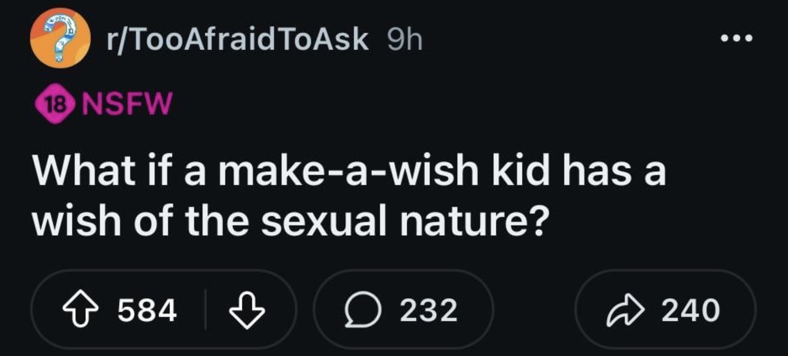Click the 9h post timestamp

pos(405,40)
